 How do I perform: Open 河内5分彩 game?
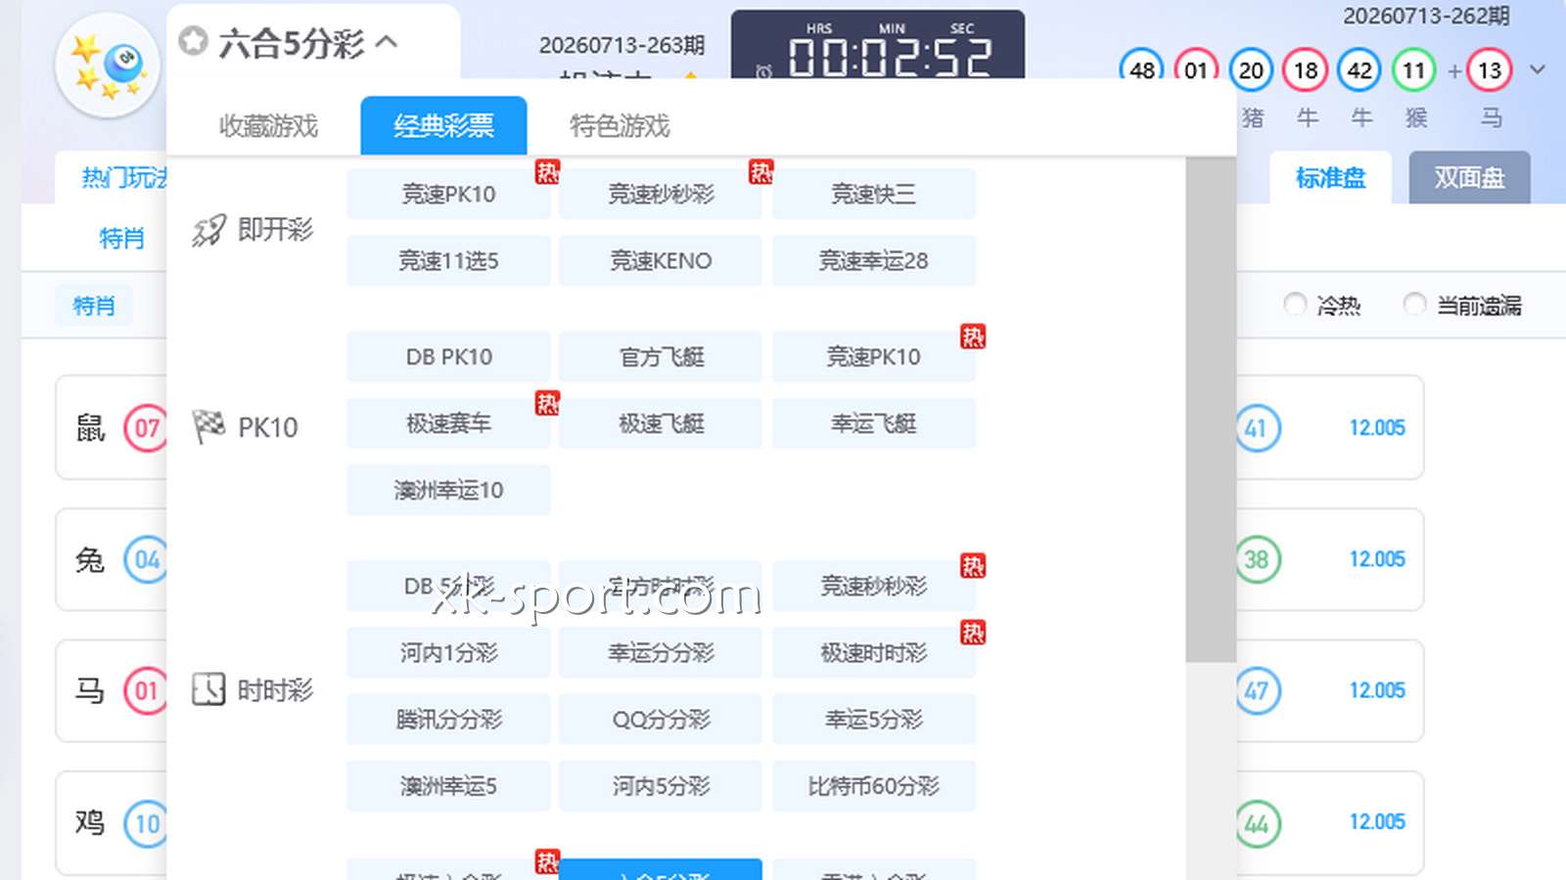[661, 785]
